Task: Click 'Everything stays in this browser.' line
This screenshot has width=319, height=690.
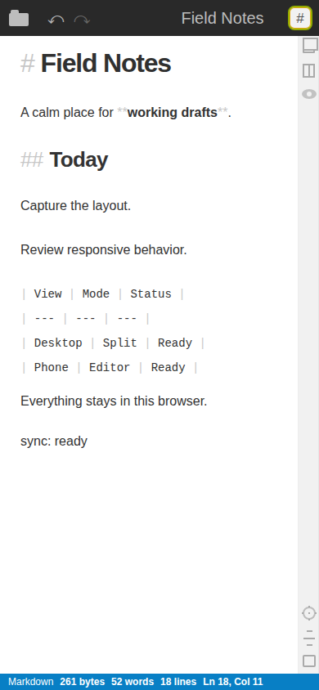Action: (114, 401)
